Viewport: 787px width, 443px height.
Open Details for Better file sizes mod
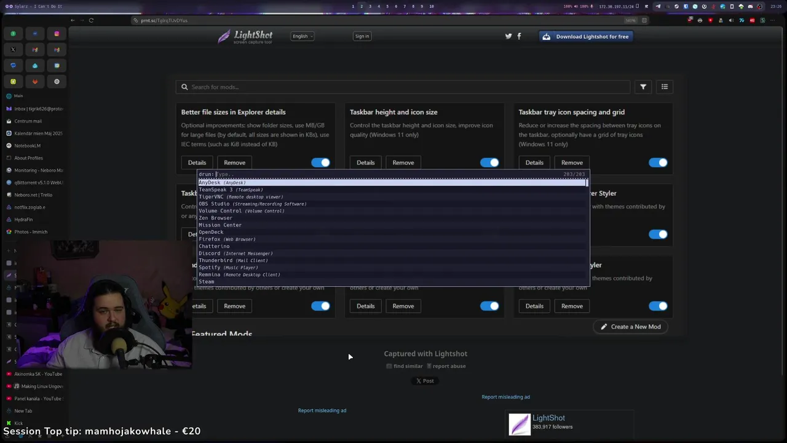click(197, 162)
